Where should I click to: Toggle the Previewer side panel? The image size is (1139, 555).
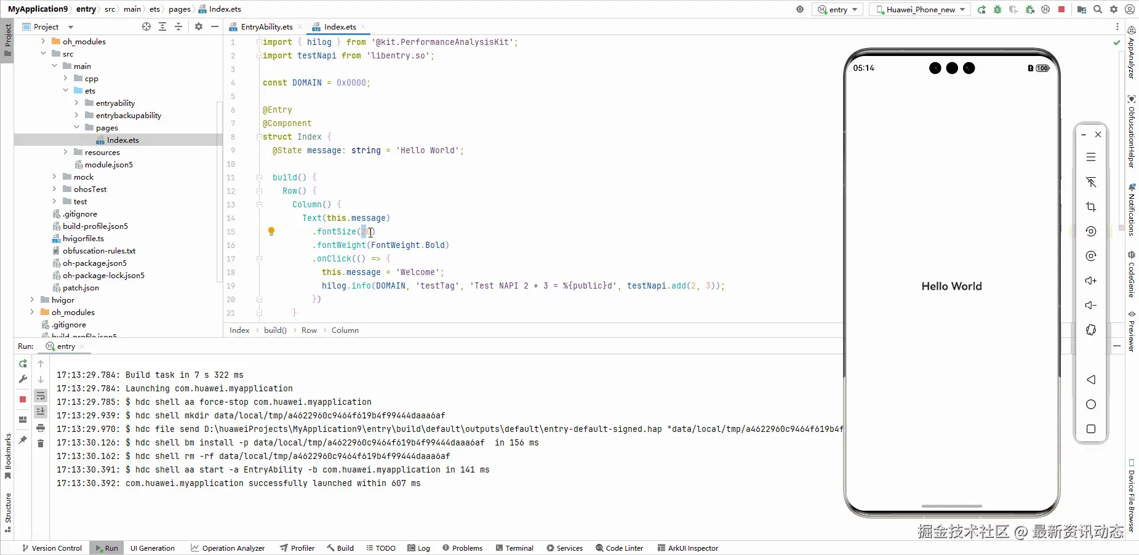coord(1131,331)
